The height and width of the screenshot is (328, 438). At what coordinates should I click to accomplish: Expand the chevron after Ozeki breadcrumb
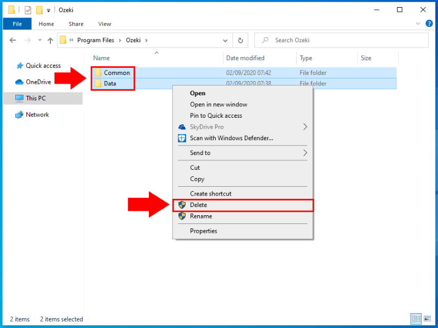pyautogui.click(x=146, y=40)
